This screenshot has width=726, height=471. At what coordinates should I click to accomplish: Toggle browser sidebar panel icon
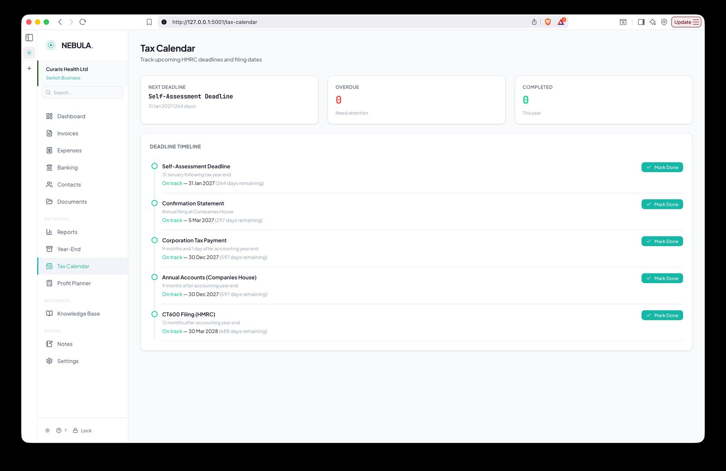29,38
